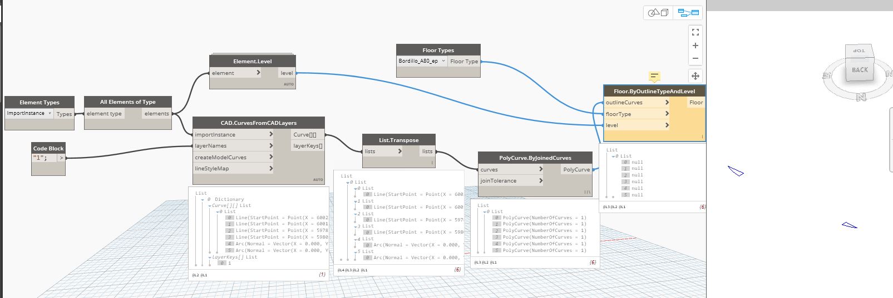Collapse the 0 List in PolyCurve preview
The height and width of the screenshot is (298, 893).
(485, 211)
